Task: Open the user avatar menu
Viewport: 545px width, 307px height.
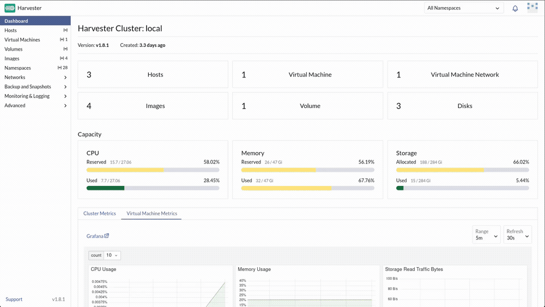Action: 532,8
